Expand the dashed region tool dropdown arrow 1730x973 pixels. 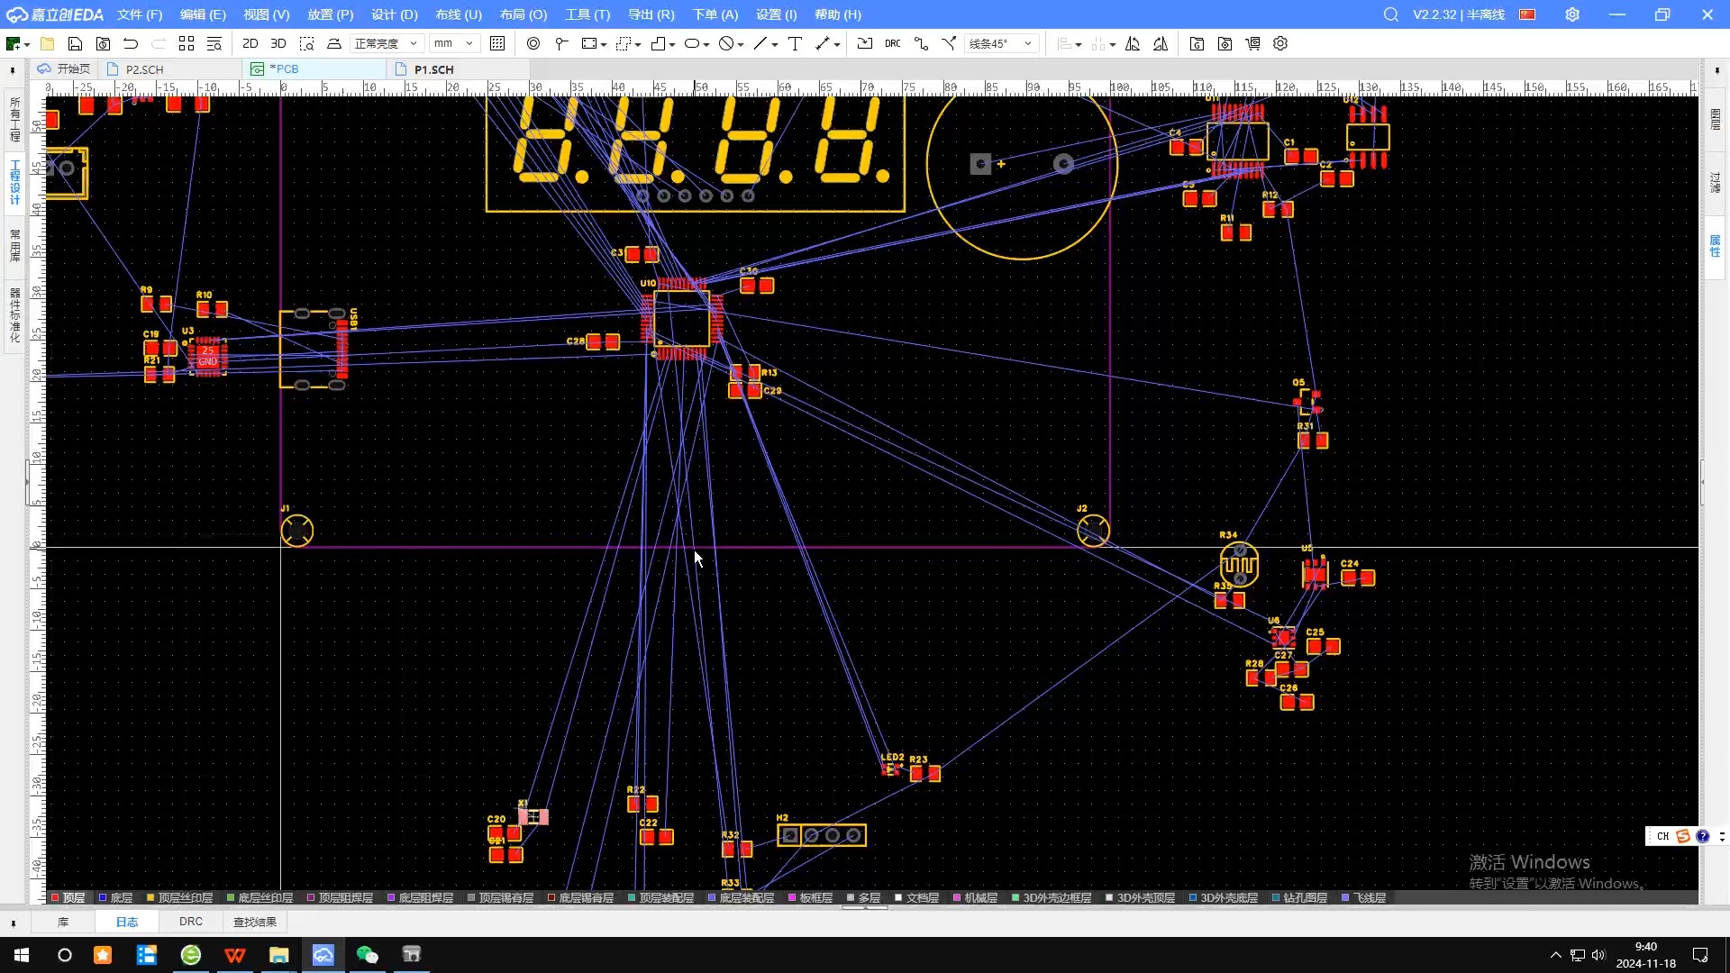pyautogui.click(x=638, y=44)
